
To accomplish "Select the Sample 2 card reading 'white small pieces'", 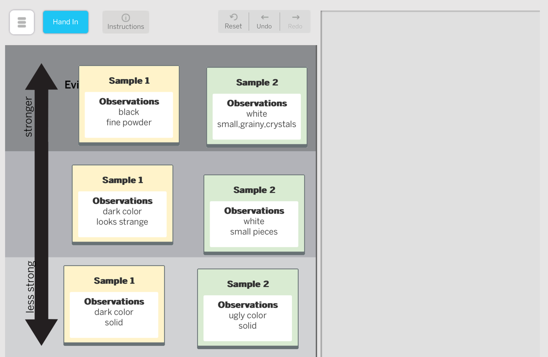I will (x=254, y=214).
